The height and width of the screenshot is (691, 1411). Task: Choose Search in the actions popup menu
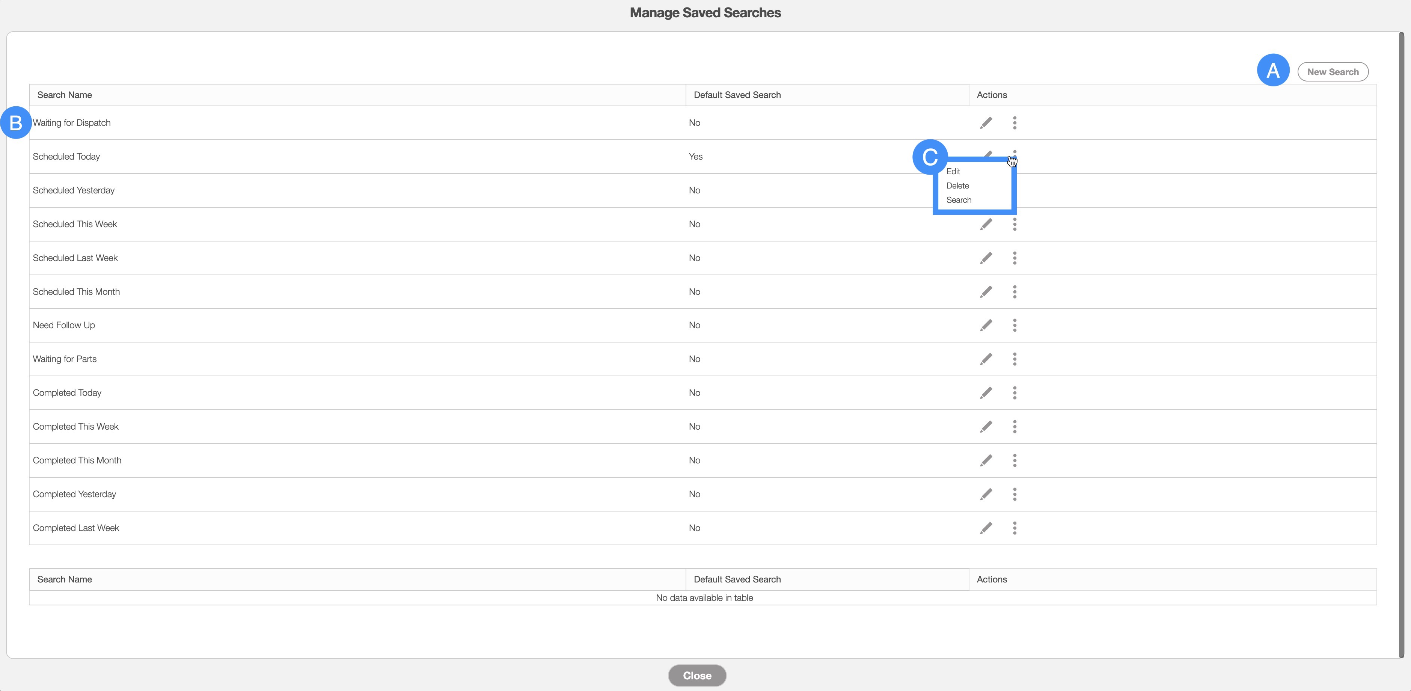coord(959,200)
